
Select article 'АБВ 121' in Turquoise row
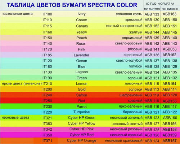(152, 112)
